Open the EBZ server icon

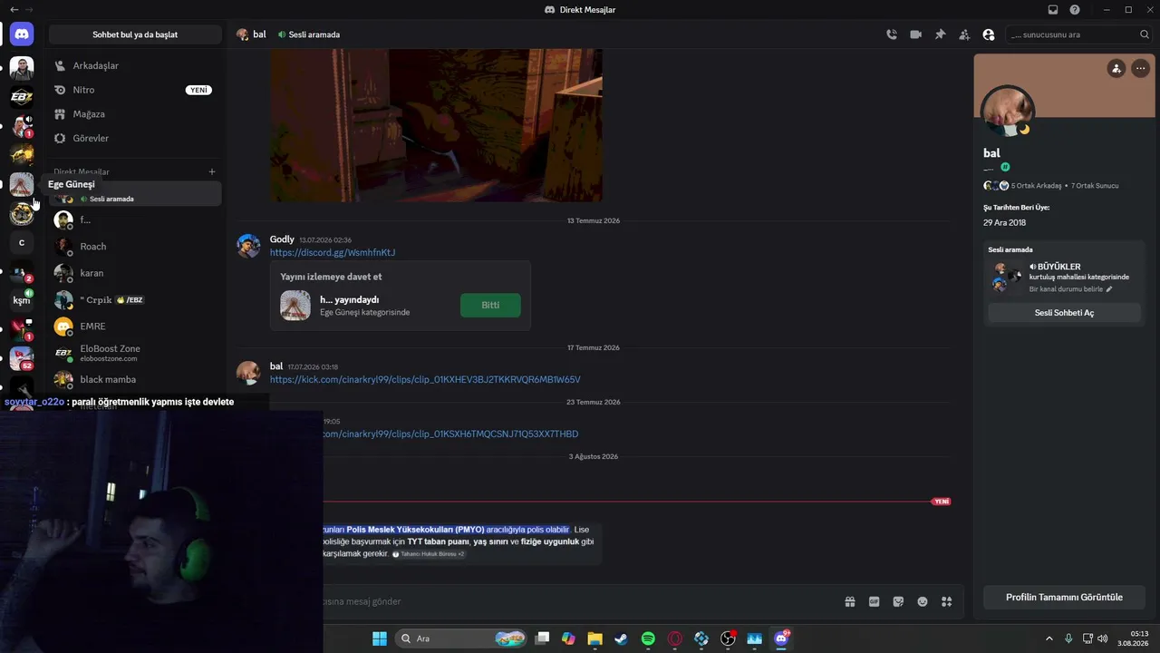click(22, 97)
